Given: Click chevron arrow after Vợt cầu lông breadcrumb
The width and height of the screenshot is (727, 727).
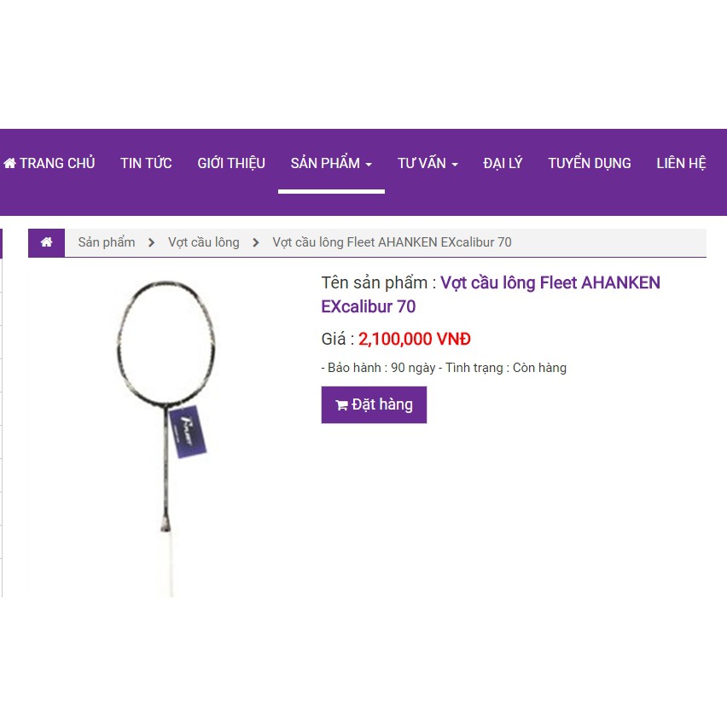Looking at the screenshot, I should pos(255,242).
